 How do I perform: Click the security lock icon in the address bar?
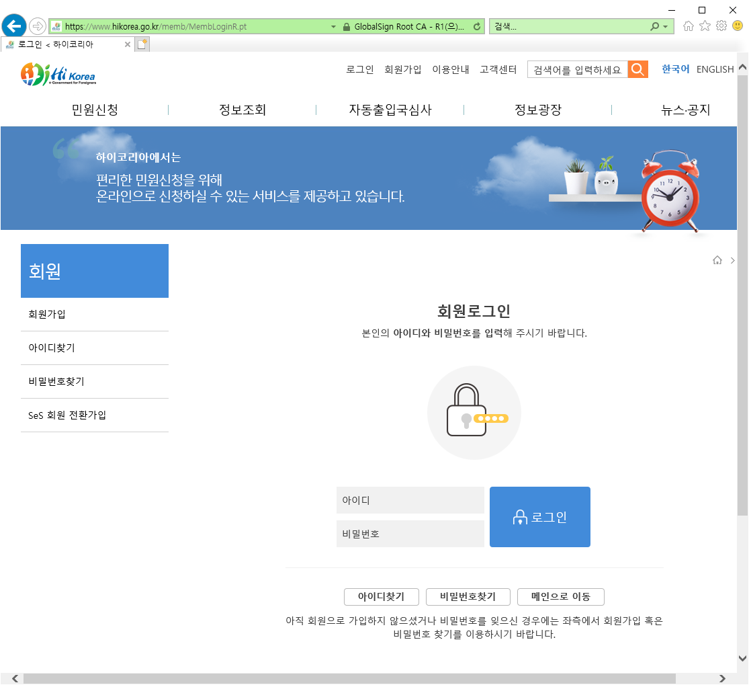(347, 27)
